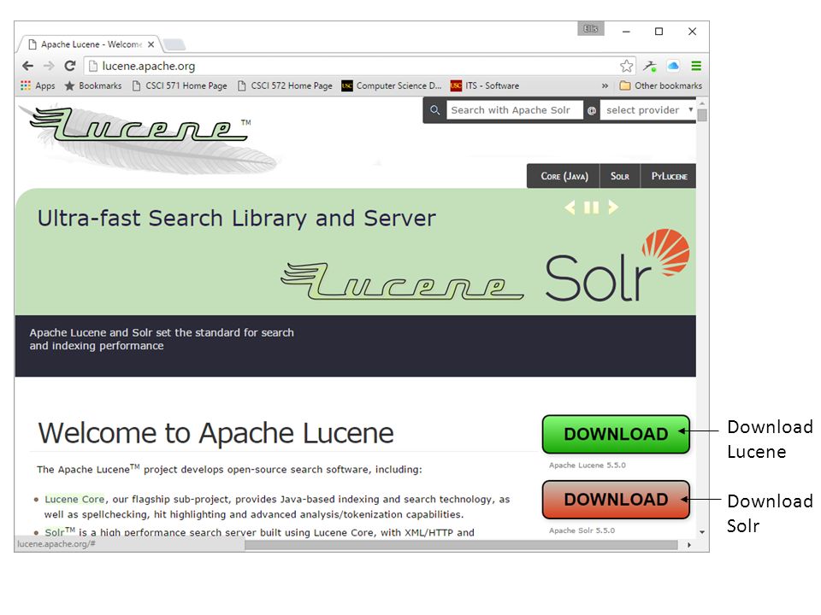Click the search magnifier icon
Viewport: 821px width, 615px height.
tap(434, 110)
